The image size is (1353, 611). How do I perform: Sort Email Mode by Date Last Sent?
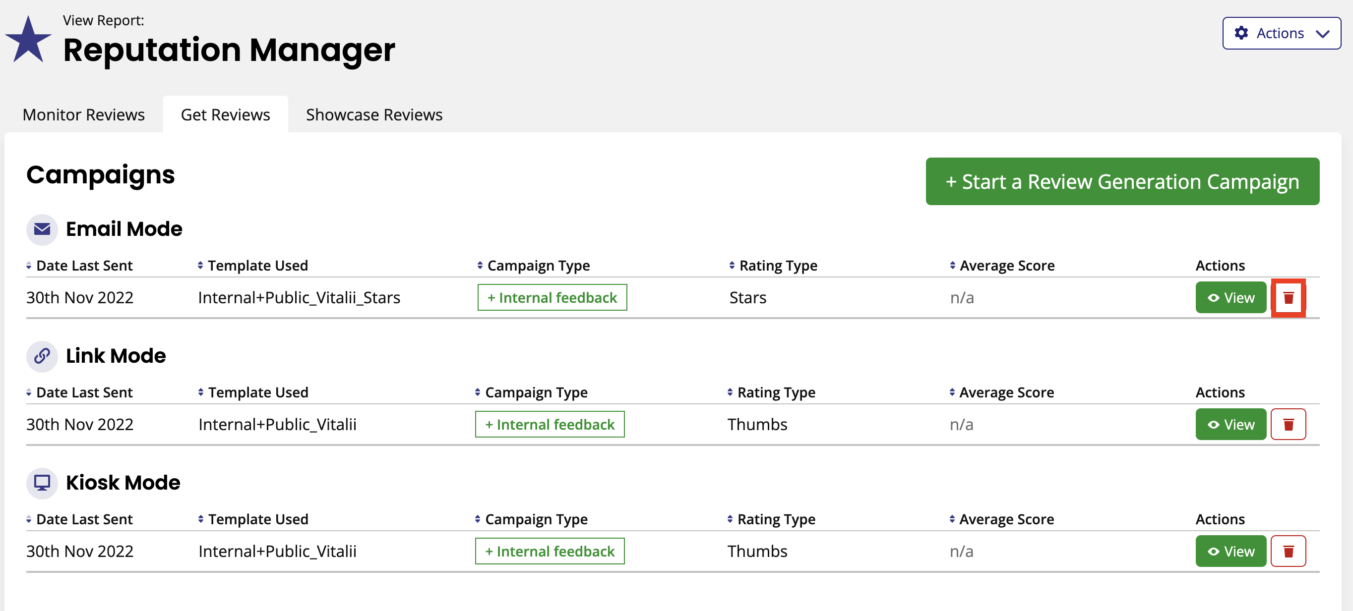pos(79,266)
